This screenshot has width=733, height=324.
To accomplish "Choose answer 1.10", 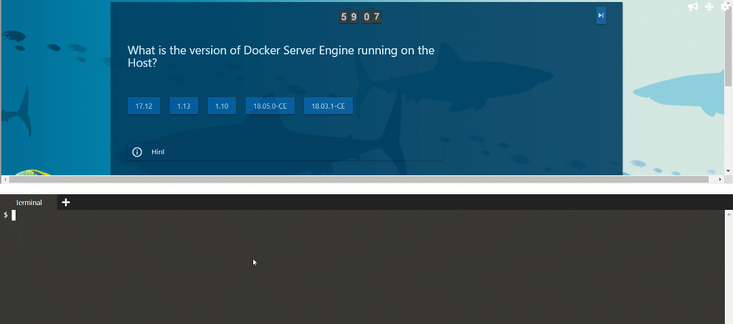I will (221, 106).
